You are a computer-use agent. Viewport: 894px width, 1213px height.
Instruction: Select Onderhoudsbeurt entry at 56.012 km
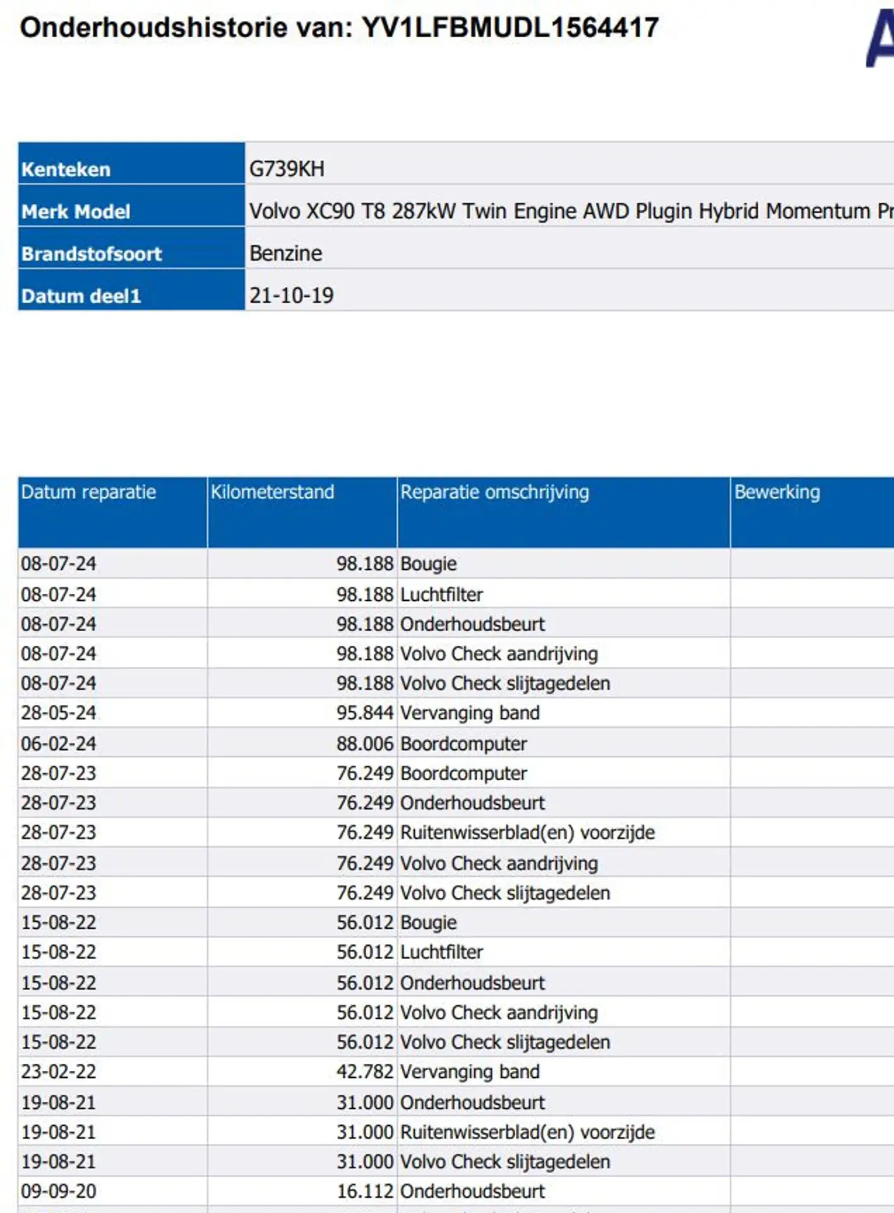(472, 982)
